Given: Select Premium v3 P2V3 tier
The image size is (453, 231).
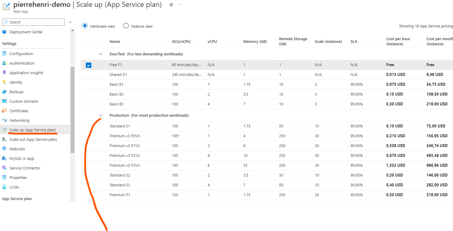Looking at the screenshot, I should pyautogui.click(x=267, y=156).
